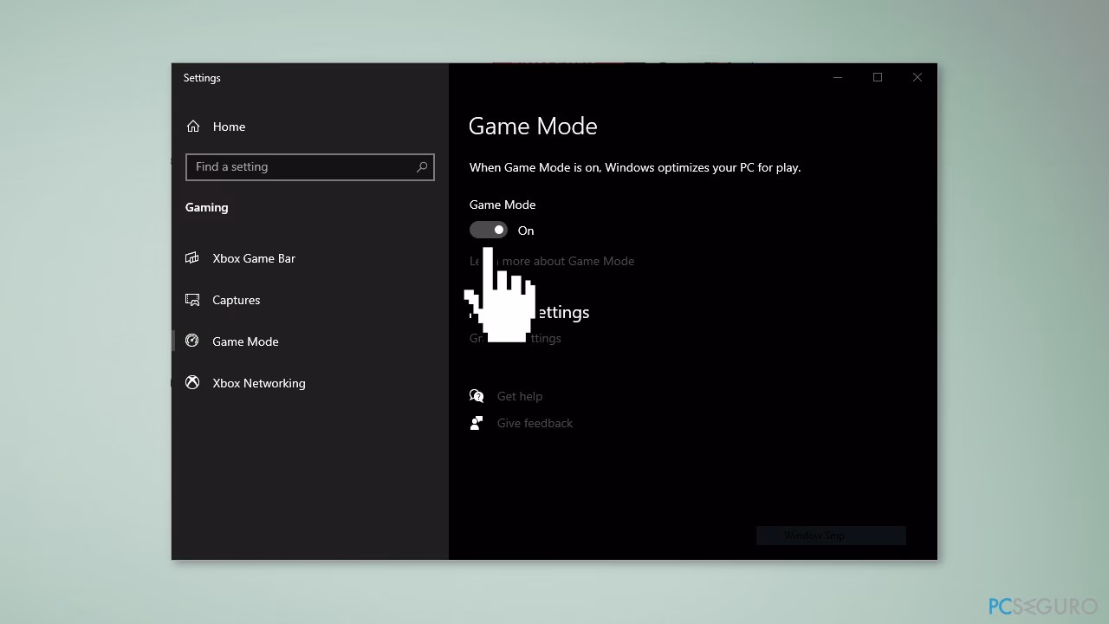1109x624 pixels.
Task: Click the Game Mode page heading
Action: coord(533,127)
